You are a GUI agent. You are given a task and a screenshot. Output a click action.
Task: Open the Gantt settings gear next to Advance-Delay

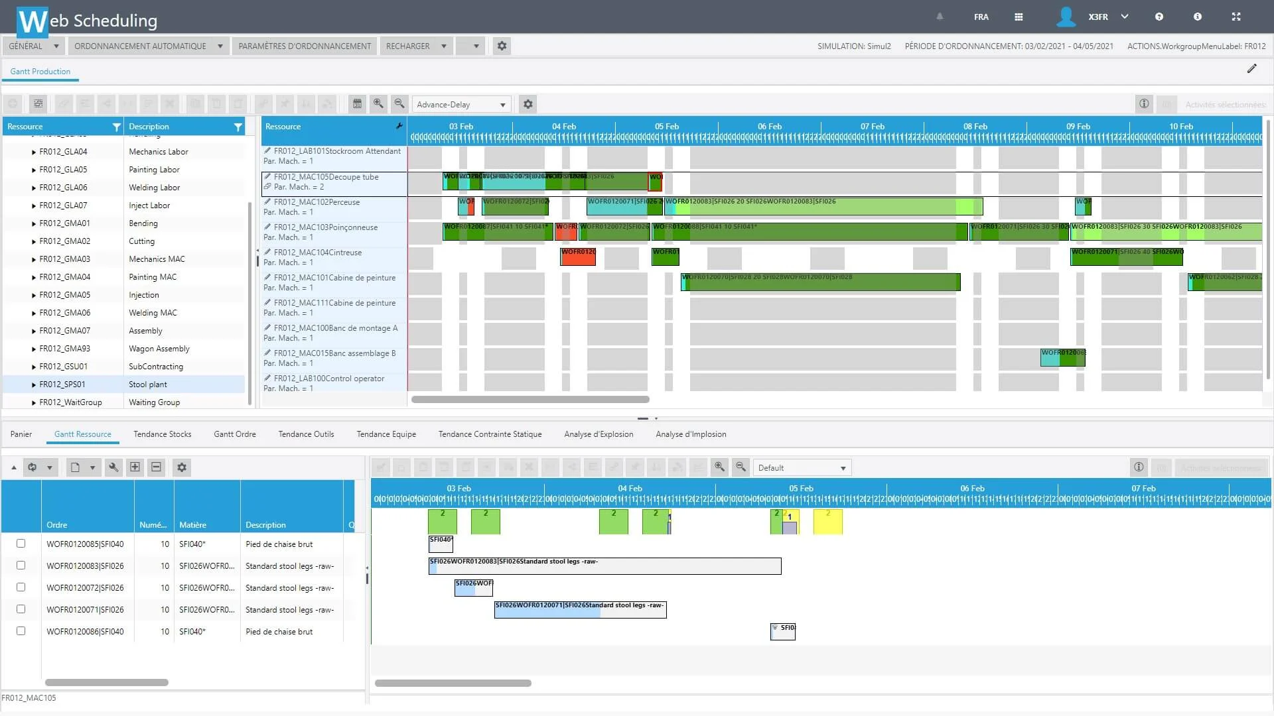(x=528, y=104)
